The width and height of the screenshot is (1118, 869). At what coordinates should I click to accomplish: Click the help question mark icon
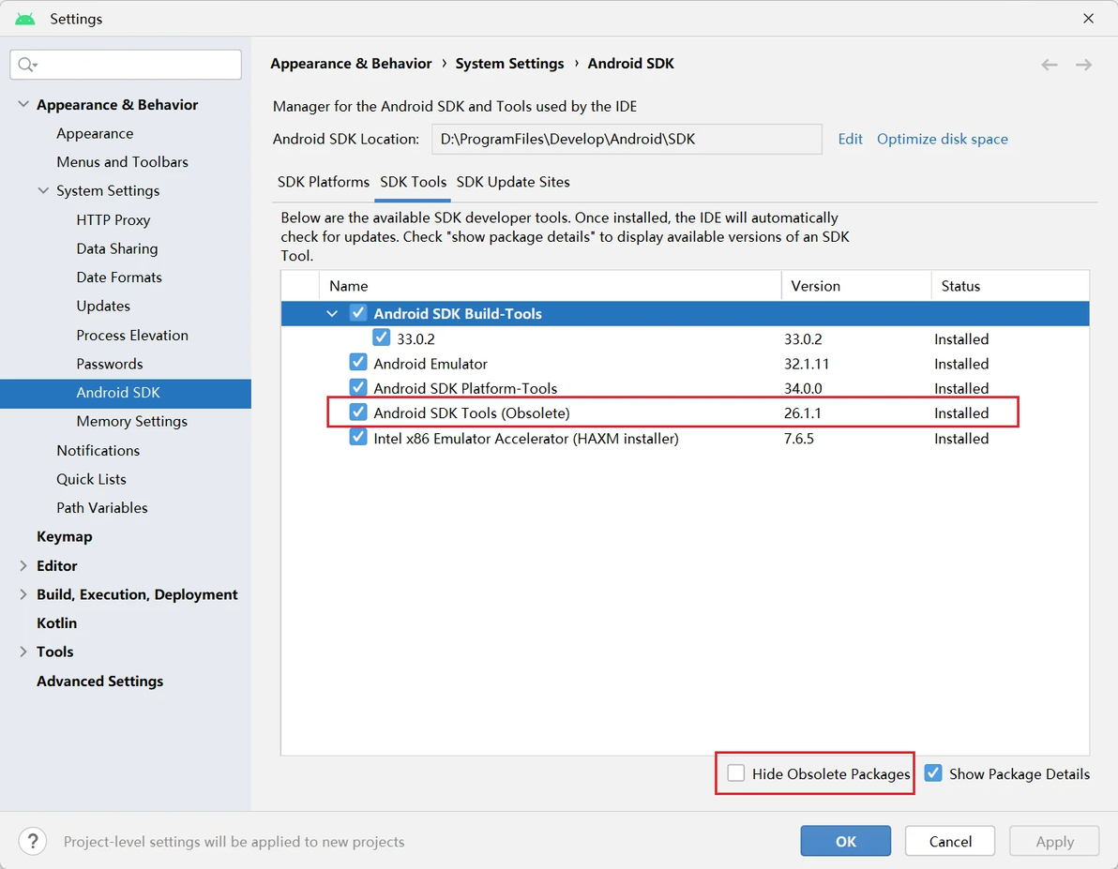click(x=33, y=841)
